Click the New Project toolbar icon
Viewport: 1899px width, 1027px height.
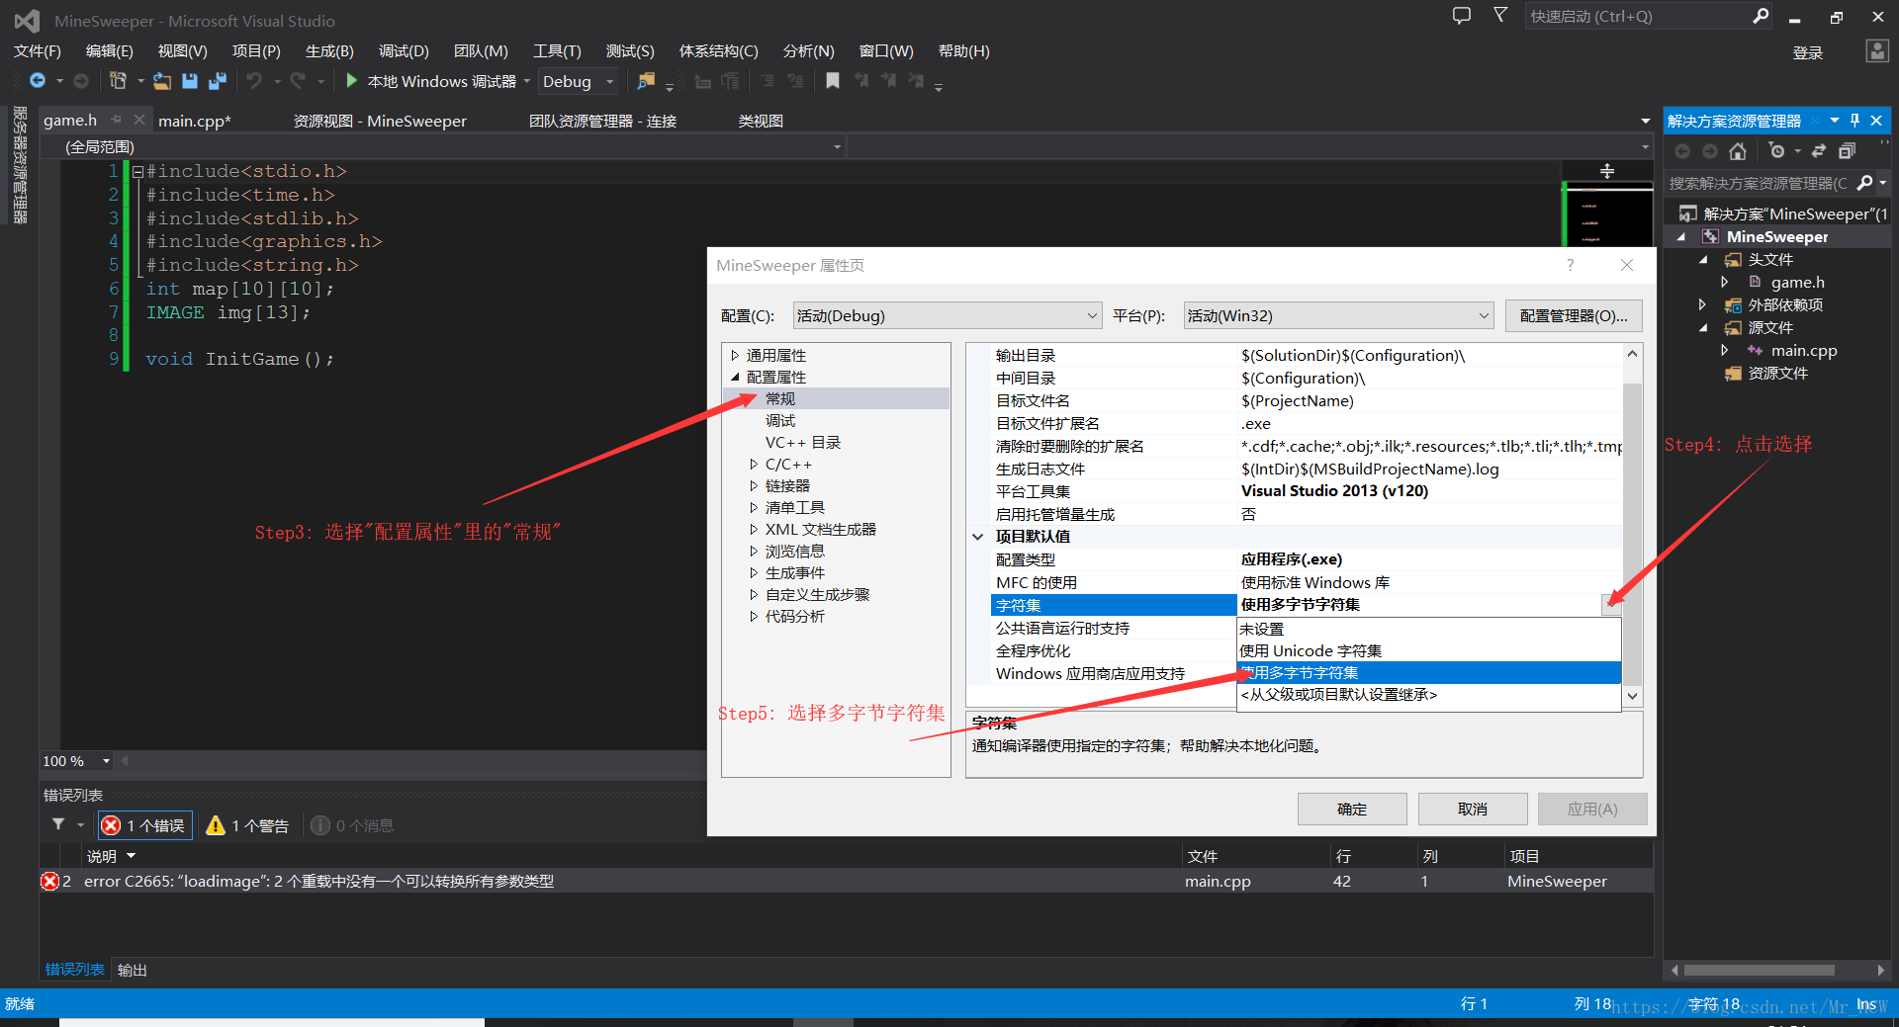point(118,81)
